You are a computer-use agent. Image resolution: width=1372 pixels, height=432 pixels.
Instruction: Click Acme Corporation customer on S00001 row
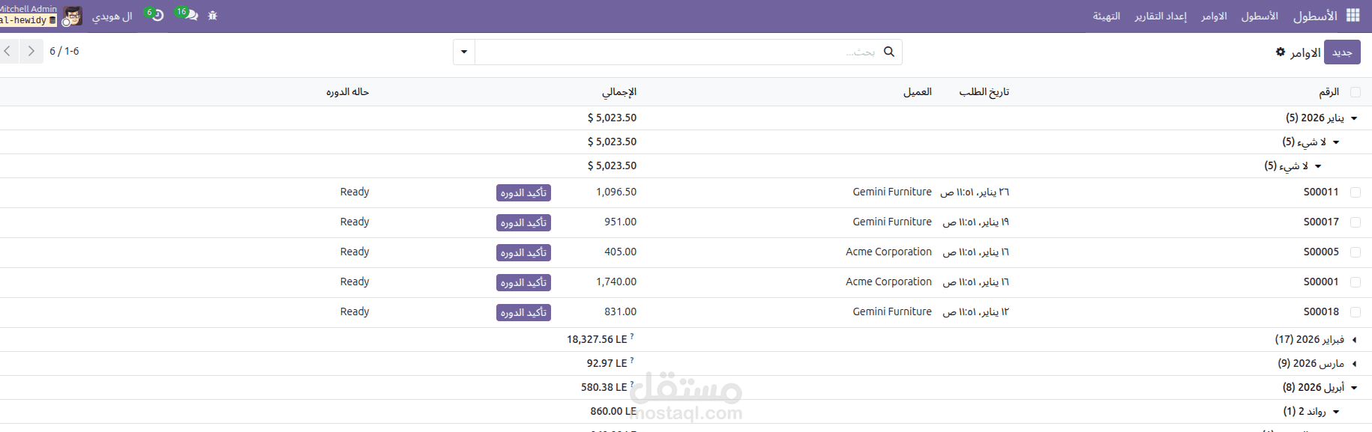[888, 282]
